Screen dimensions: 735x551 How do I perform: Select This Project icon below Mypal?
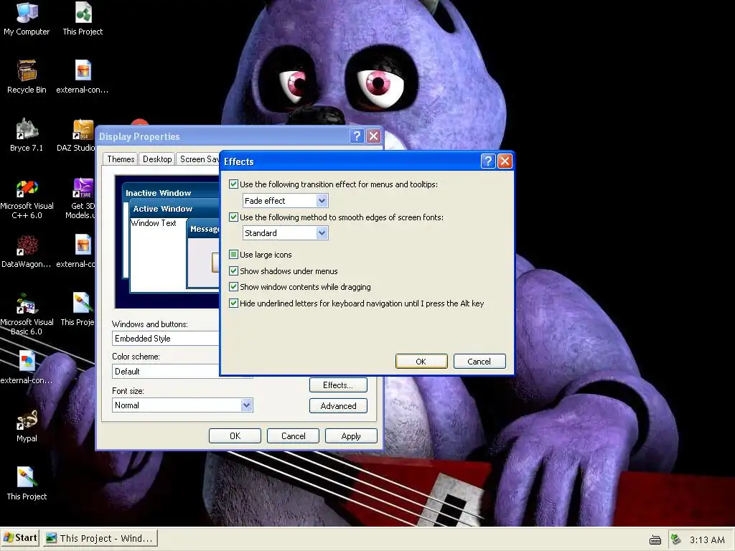click(x=27, y=484)
